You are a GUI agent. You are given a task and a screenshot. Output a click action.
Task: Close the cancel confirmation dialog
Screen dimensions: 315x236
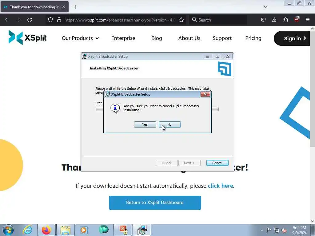pos(205,94)
